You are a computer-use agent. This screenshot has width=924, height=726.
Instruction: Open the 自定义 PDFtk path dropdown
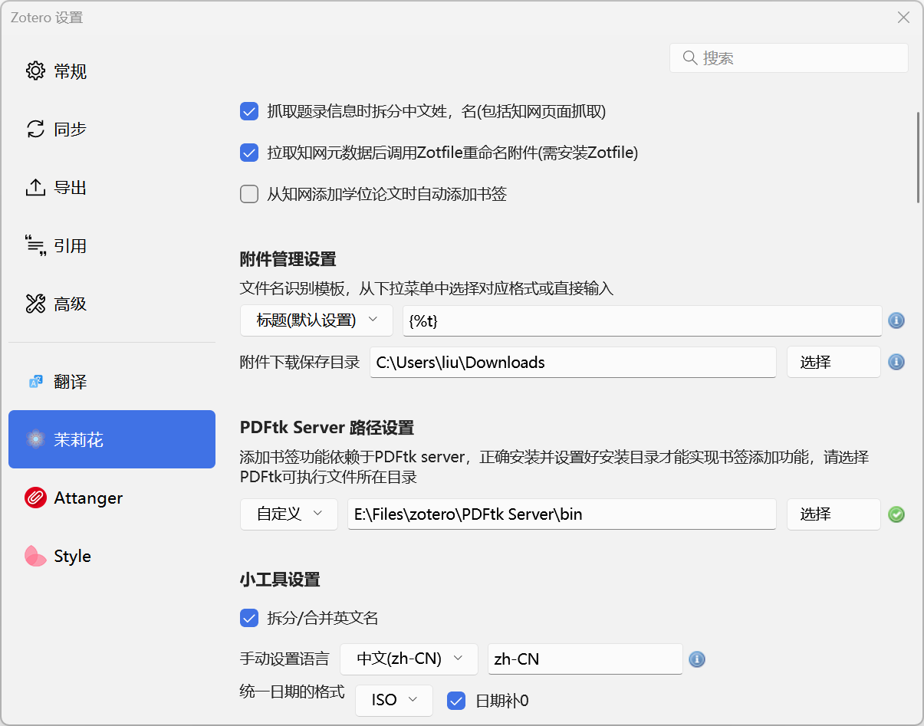tap(289, 514)
